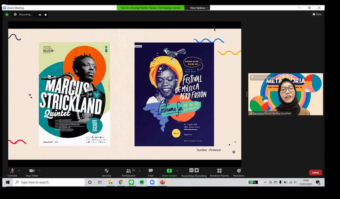The width and height of the screenshot is (340, 199).
Task: Switch to Google Chrome in the taskbar
Action: click(x=121, y=182)
